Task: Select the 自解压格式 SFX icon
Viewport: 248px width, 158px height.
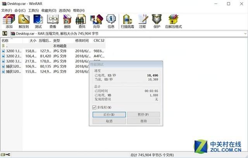Action: 174,21
